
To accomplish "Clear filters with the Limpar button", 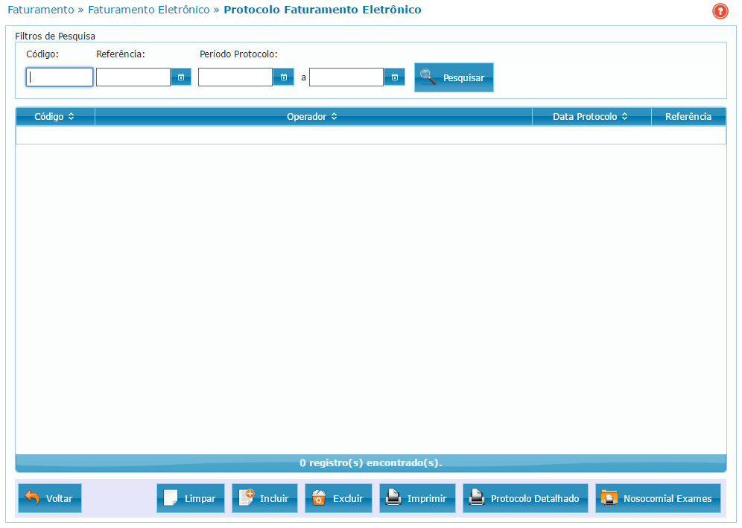I will (x=190, y=498).
